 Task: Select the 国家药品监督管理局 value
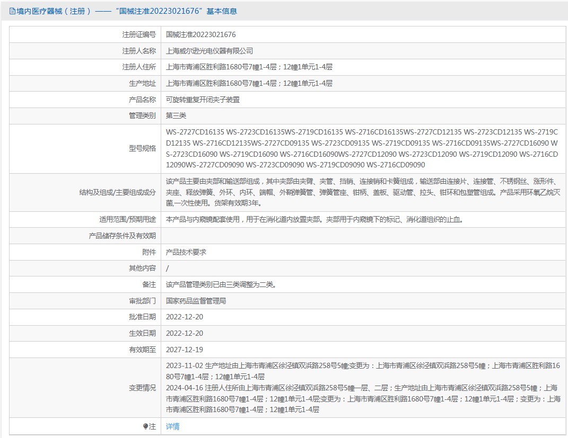click(196, 301)
